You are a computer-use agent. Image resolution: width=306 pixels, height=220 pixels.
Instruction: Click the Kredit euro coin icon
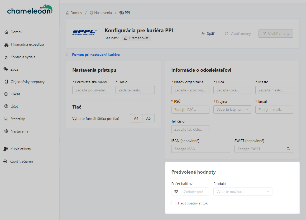[x=6, y=94]
